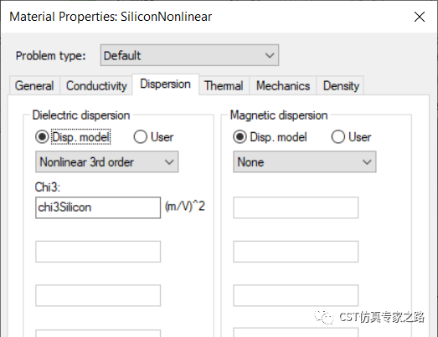The height and width of the screenshot is (337, 438).
Task: Switch to the Density tab
Action: pos(341,85)
